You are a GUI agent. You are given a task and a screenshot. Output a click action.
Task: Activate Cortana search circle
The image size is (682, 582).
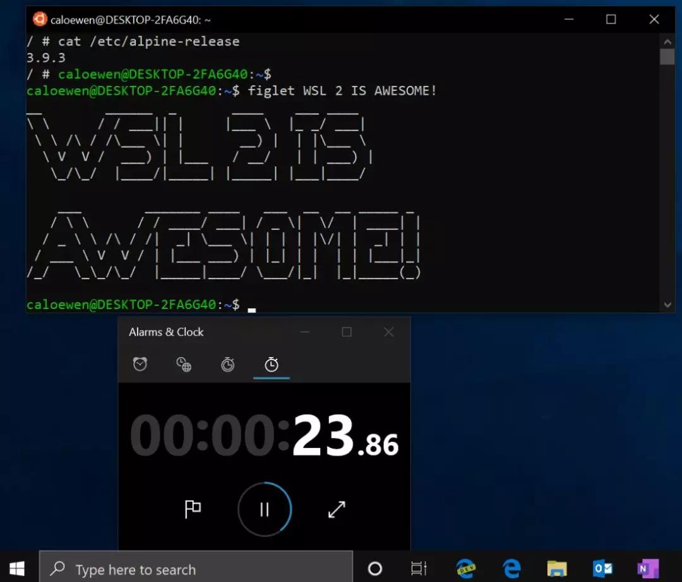pyautogui.click(x=375, y=568)
